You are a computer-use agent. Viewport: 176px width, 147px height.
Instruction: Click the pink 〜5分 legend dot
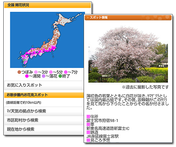(51, 72)
